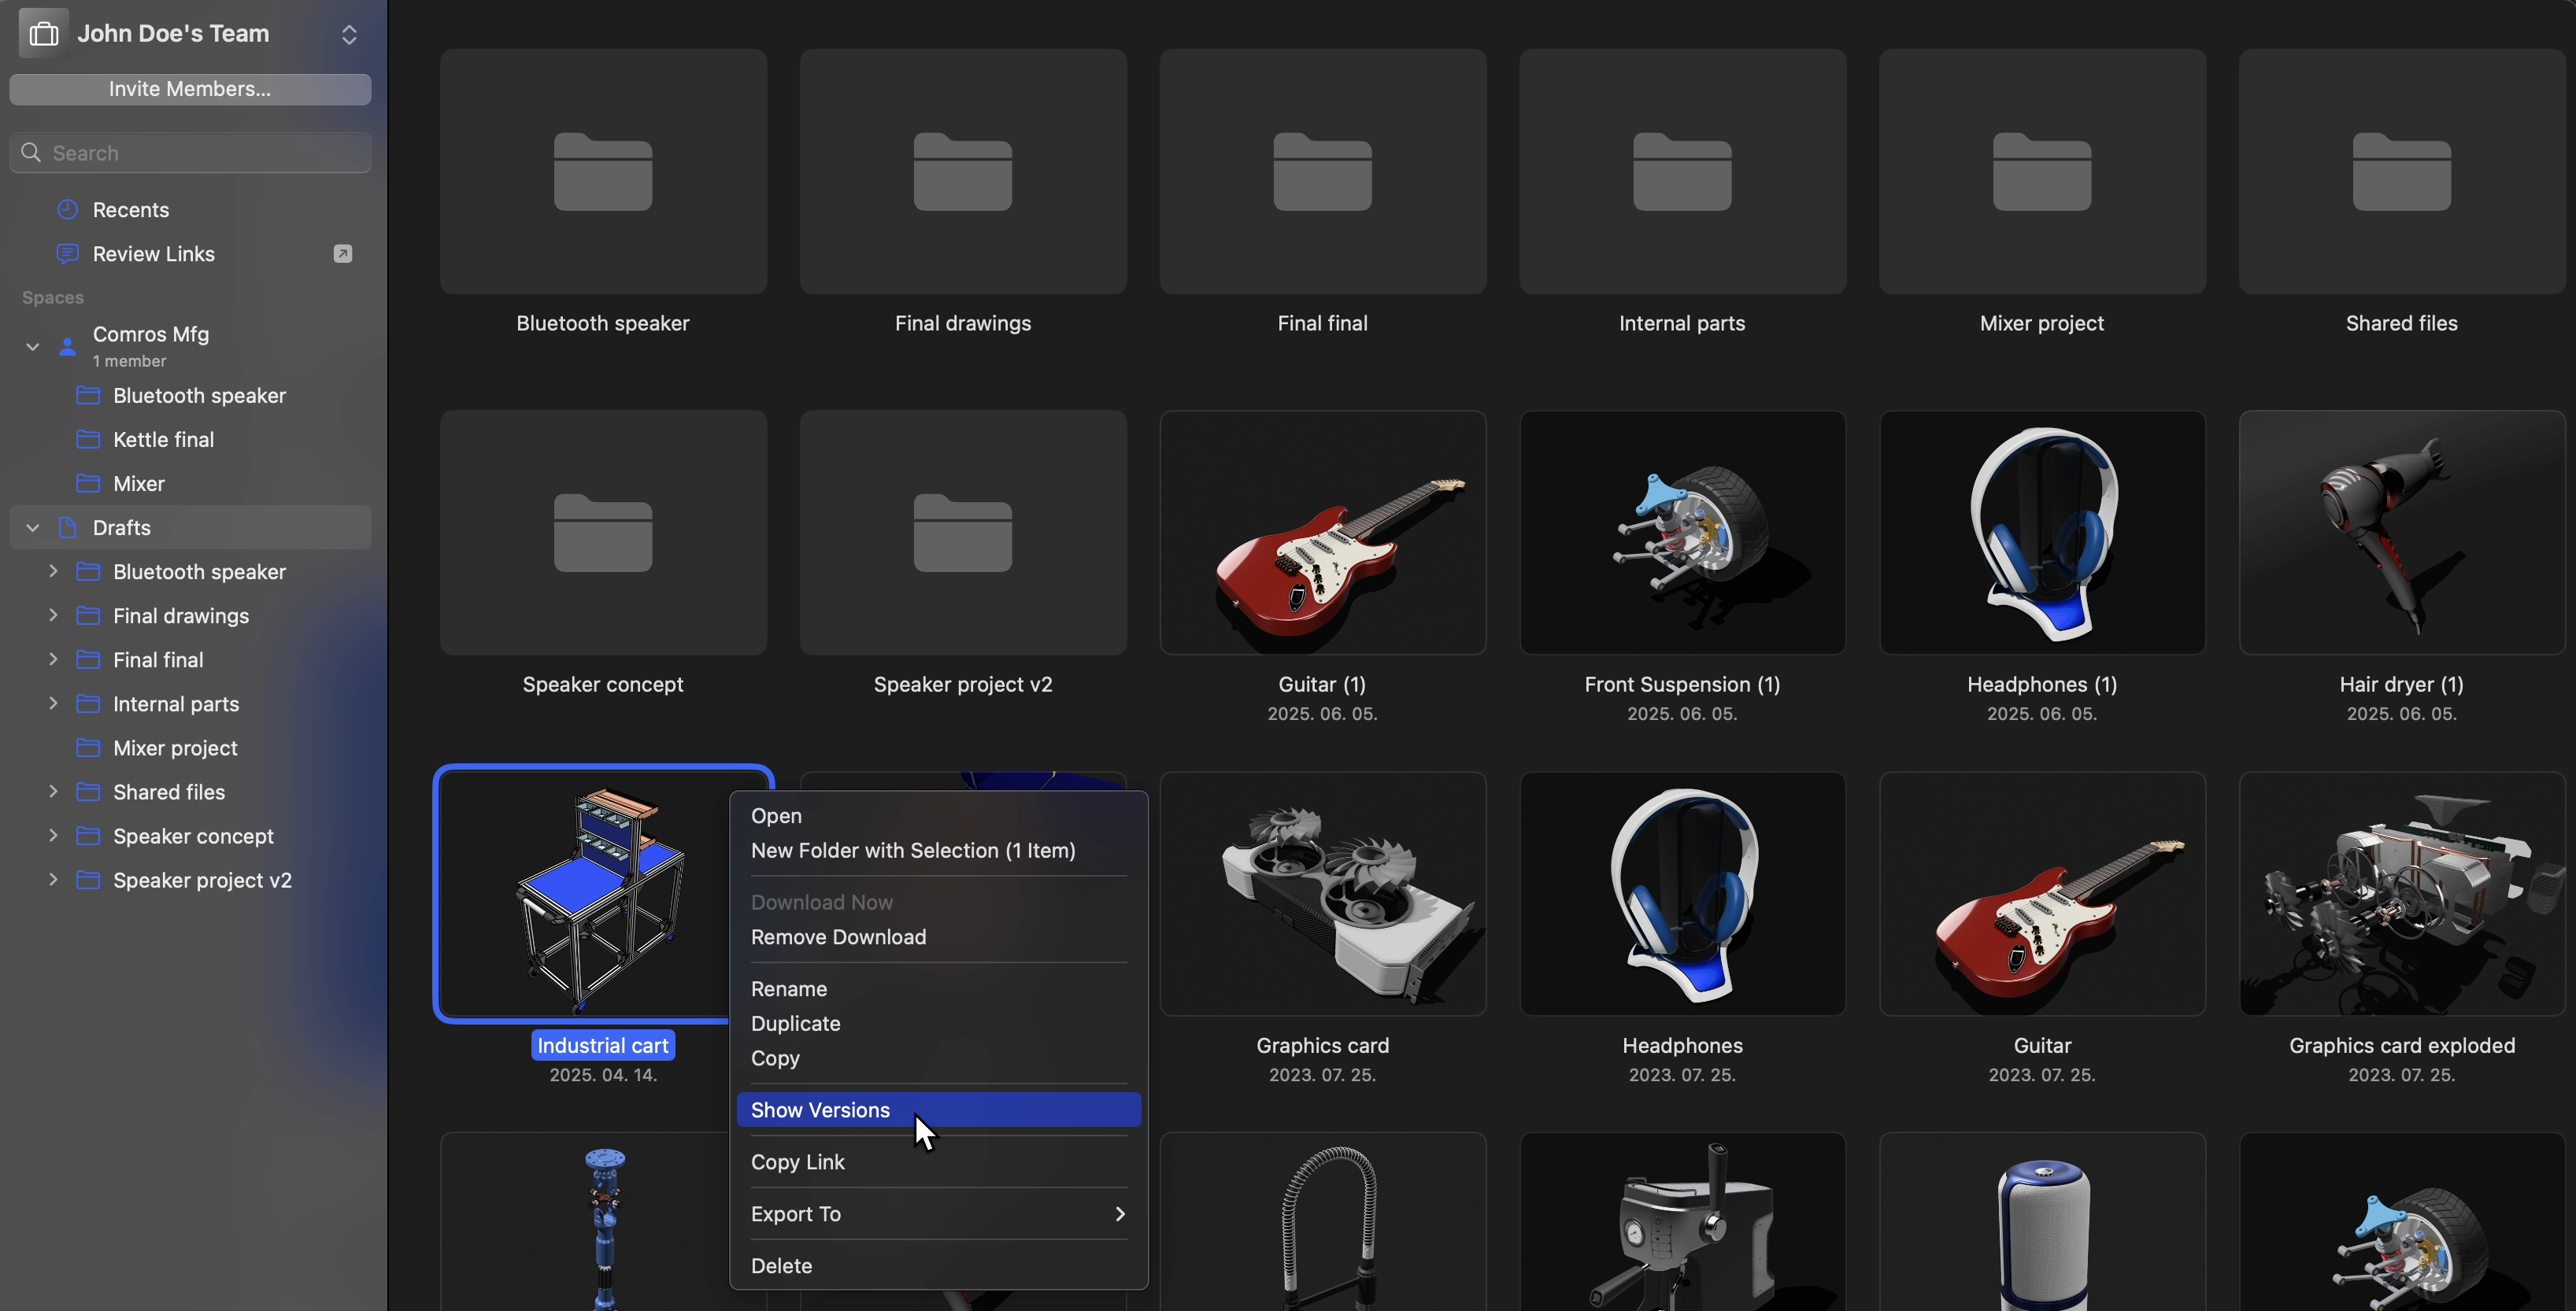
Task: Select the Shared files folder tile
Action: [2402, 172]
